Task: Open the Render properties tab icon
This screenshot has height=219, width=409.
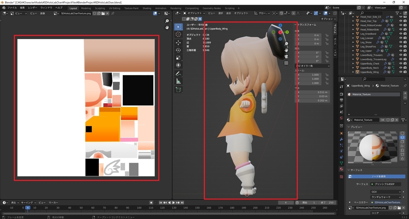Action: point(342,94)
